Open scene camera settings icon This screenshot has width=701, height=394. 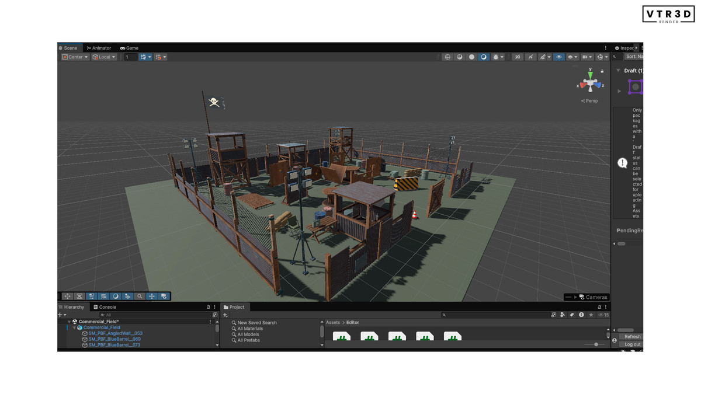click(585, 57)
